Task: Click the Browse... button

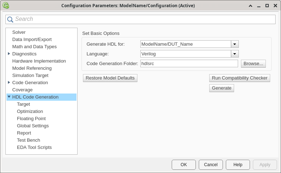Action: tap(253, 64)
